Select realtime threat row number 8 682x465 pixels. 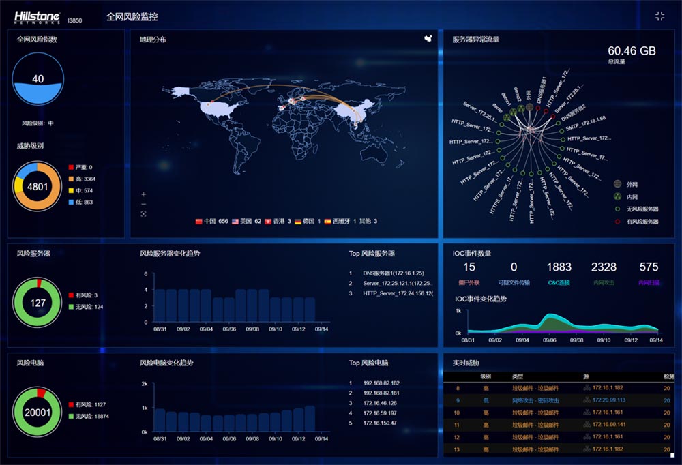tap(559, 388)
